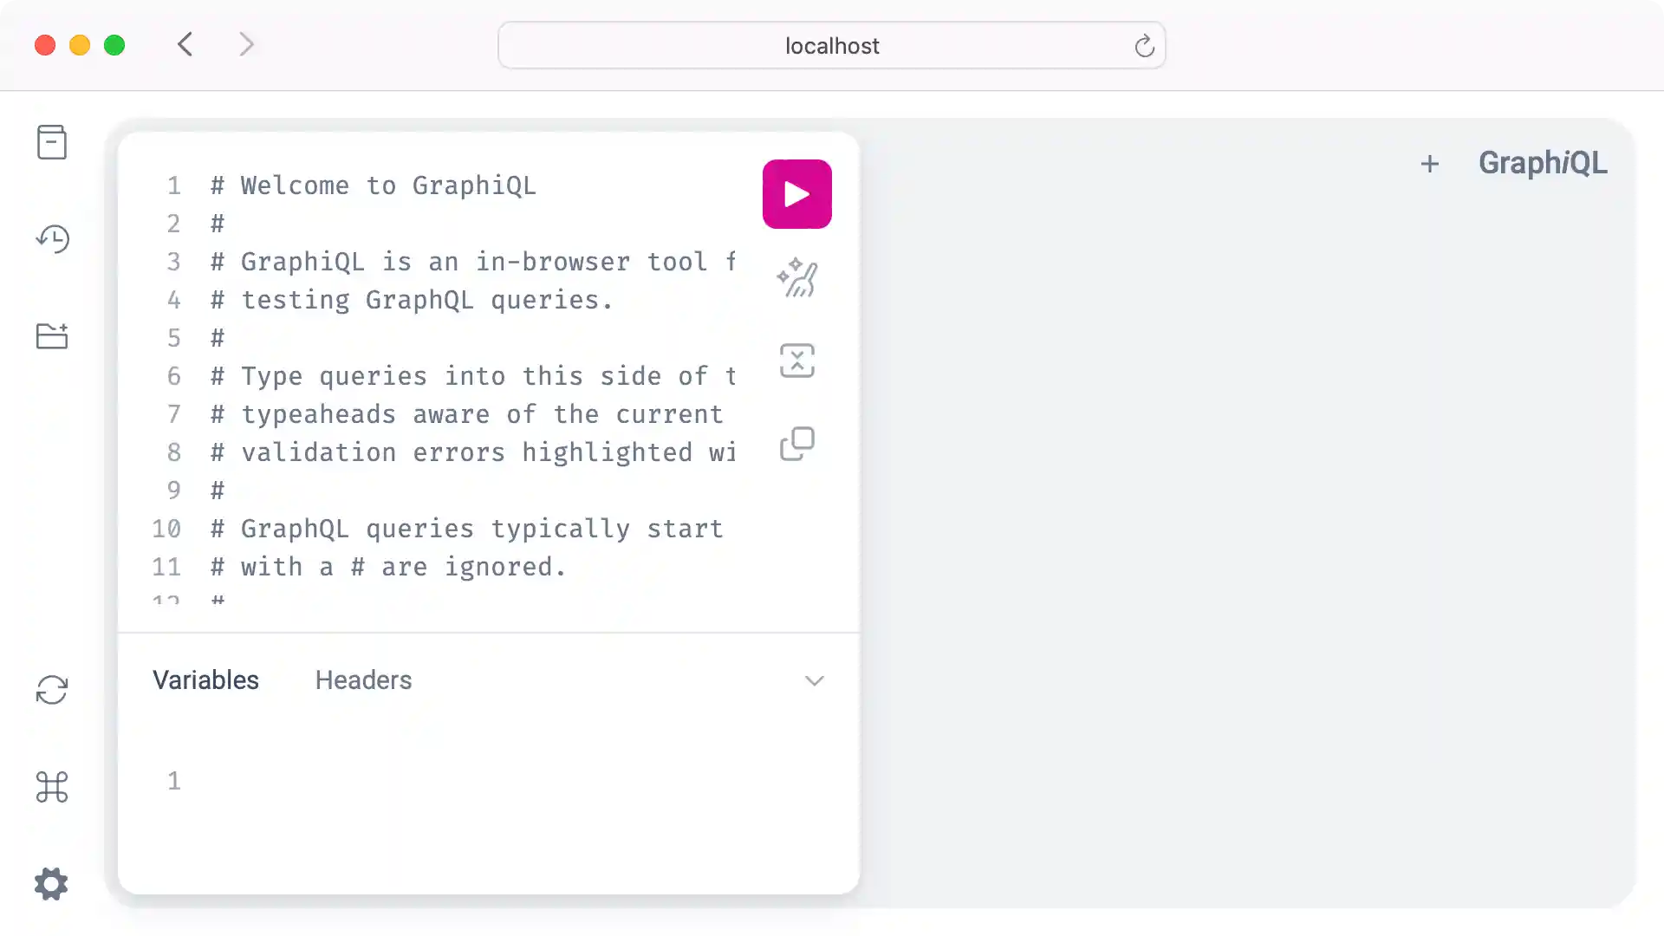Show the keyboard shortcut dialog
Screen dimensions: 1664x936
pyautogui.click(x=52, y=787)
